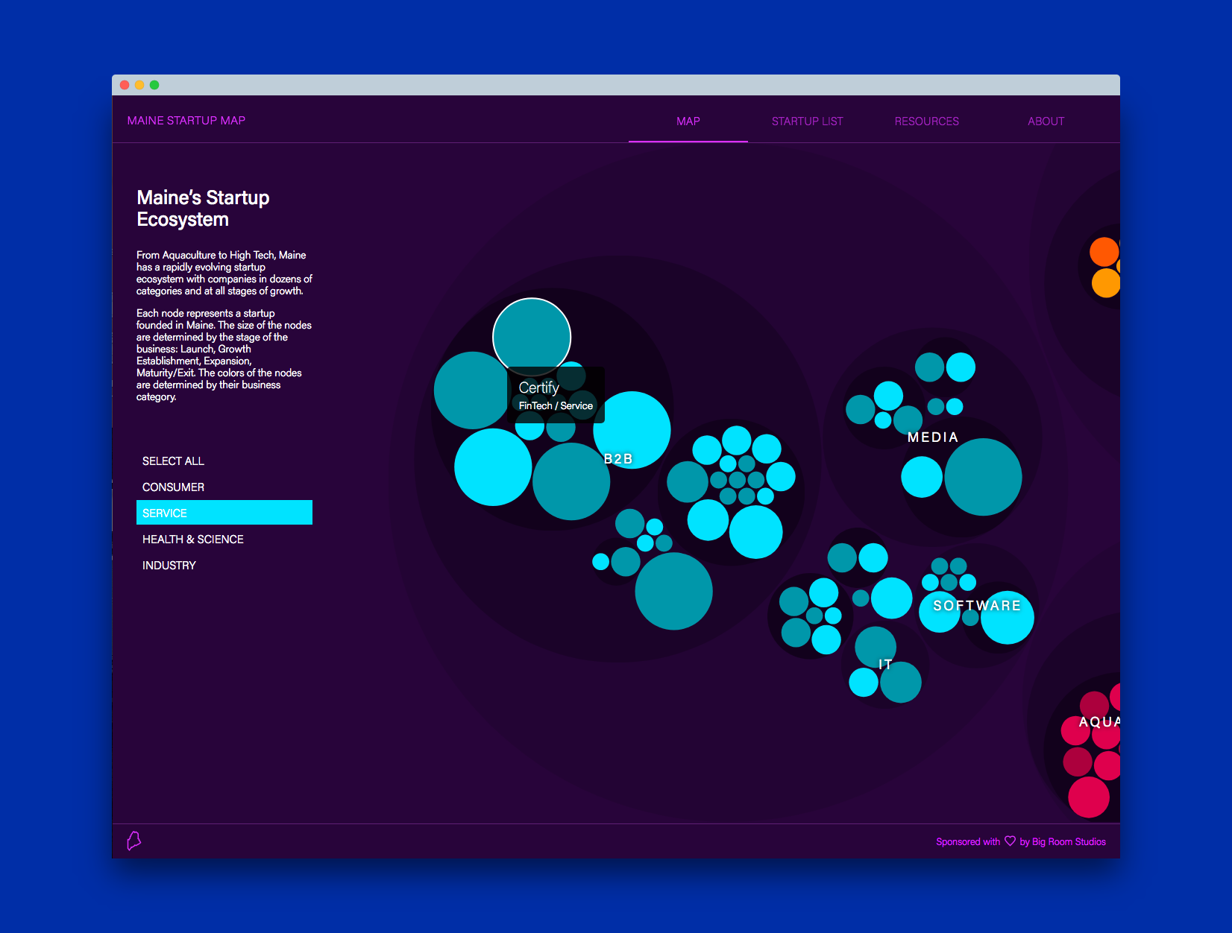Filter startups by Consumer category
This screenshot has width=1232, height=933.
(x=224, y=487)
